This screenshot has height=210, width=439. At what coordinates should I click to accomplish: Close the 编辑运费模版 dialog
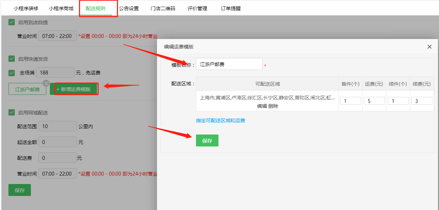429,46
